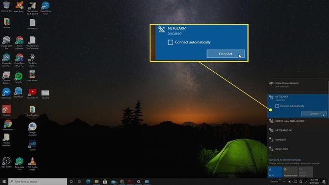Image resolution: width=329 pixels, height=185 pixels.
Task: Open the OneDrive desktop shortcut
Action: pos(32,111)
